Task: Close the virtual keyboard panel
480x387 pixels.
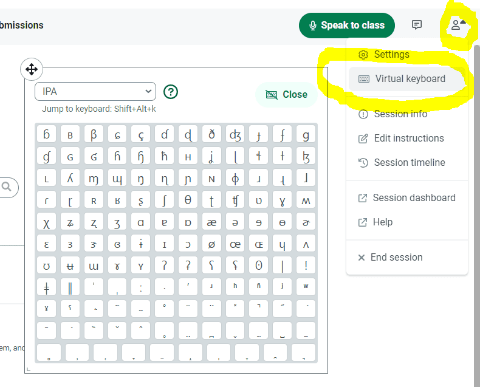Action: click(x=287, y=95)
